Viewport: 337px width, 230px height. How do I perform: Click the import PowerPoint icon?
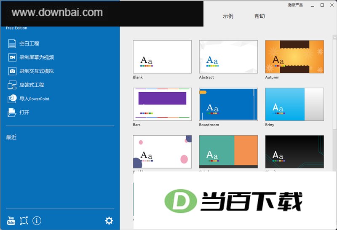[12, 99]
